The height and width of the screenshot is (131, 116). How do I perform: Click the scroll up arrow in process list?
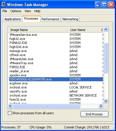pyautogui.click(x=106, y=29)
